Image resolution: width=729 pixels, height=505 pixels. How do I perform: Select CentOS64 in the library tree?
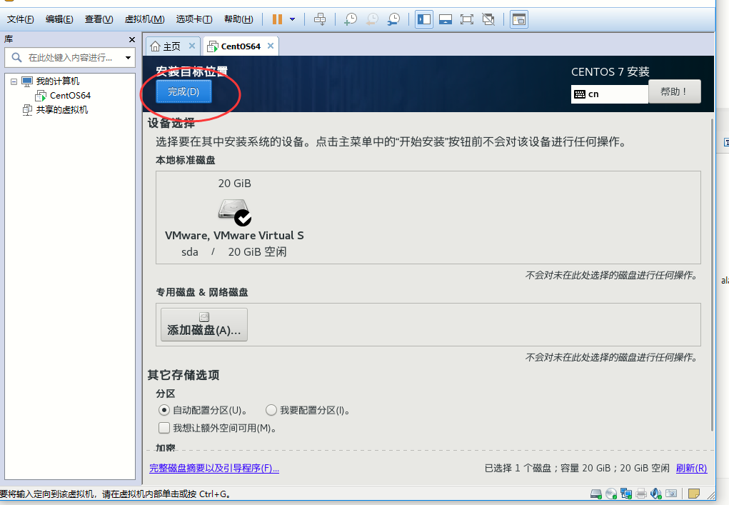pyautogui.click(x=70, y=95)
